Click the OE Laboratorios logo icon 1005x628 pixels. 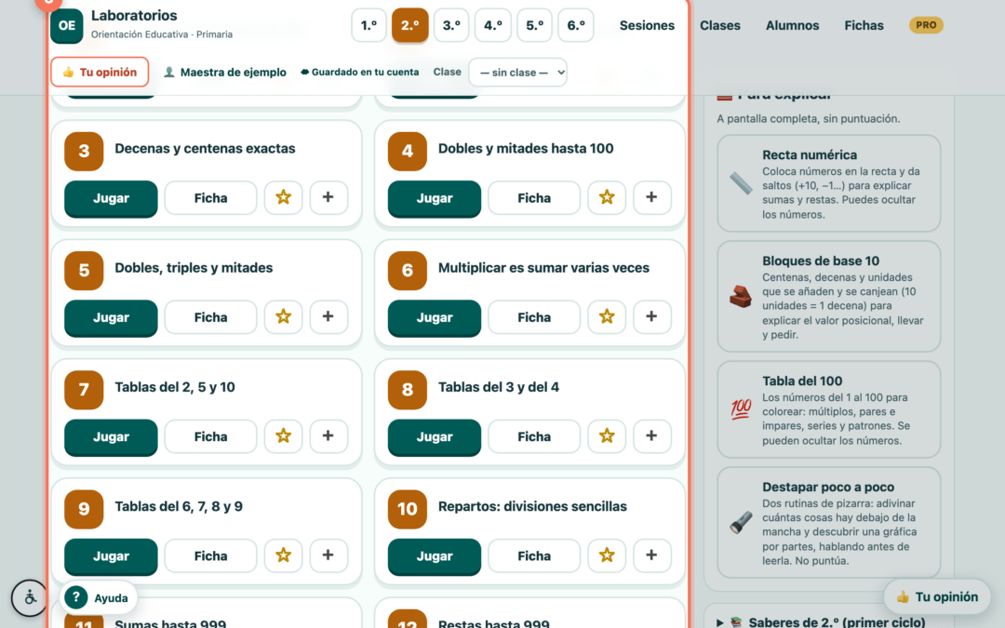point(67,26)
